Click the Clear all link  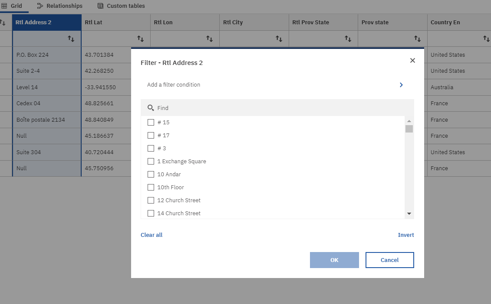pos(152,235)
